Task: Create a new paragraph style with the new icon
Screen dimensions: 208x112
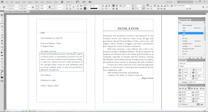Action: 198,58
